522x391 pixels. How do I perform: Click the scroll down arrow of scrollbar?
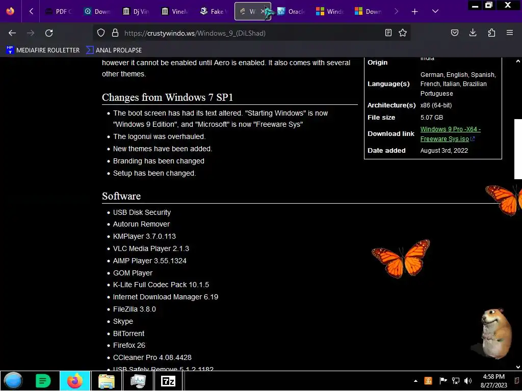[x=518, y=367]
